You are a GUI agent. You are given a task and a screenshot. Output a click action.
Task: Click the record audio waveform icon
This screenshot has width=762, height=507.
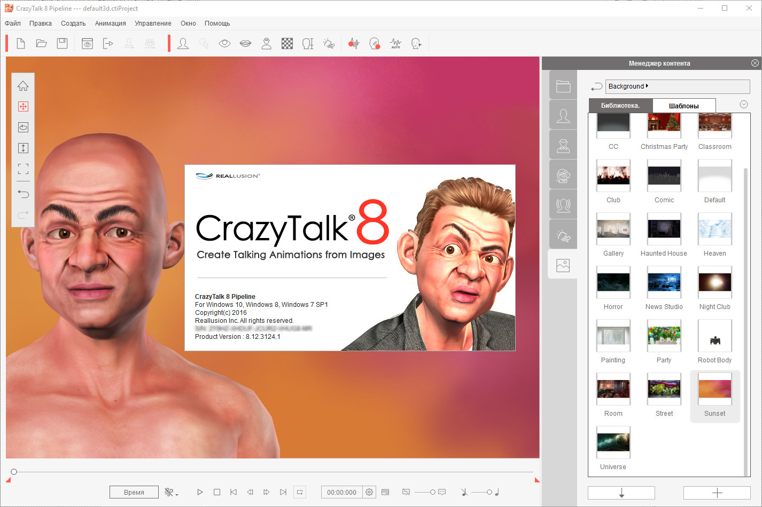click(354, 43)
